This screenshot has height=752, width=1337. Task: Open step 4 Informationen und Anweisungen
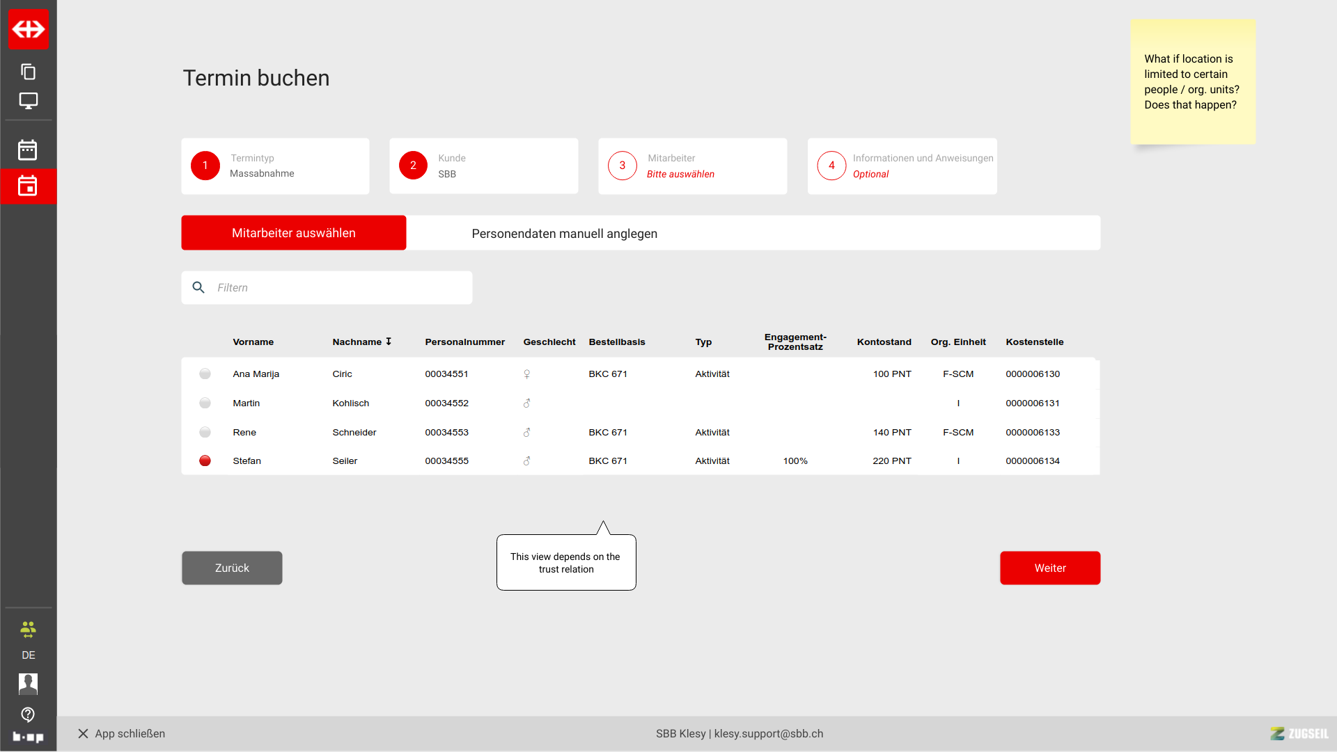tap(902, 166)
